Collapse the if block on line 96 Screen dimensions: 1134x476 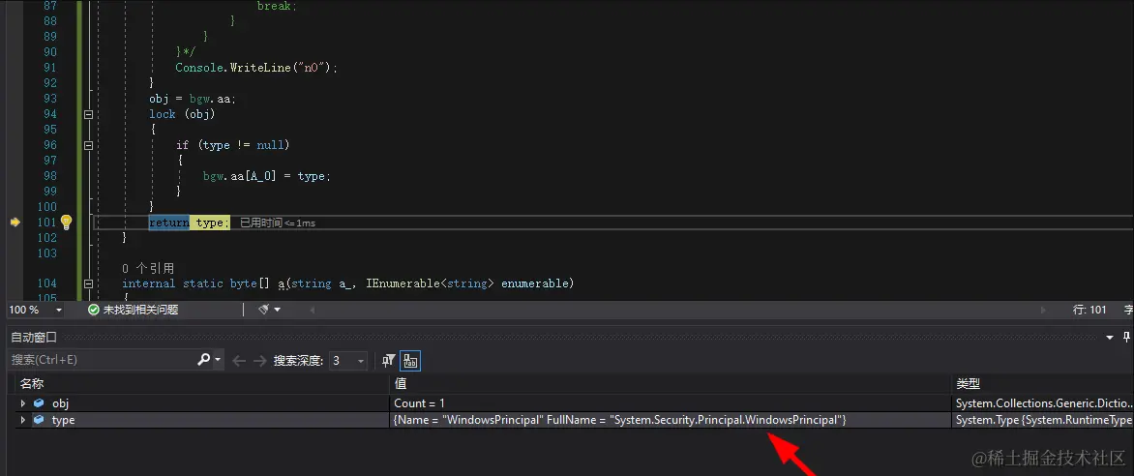click(x=89, y=145)
